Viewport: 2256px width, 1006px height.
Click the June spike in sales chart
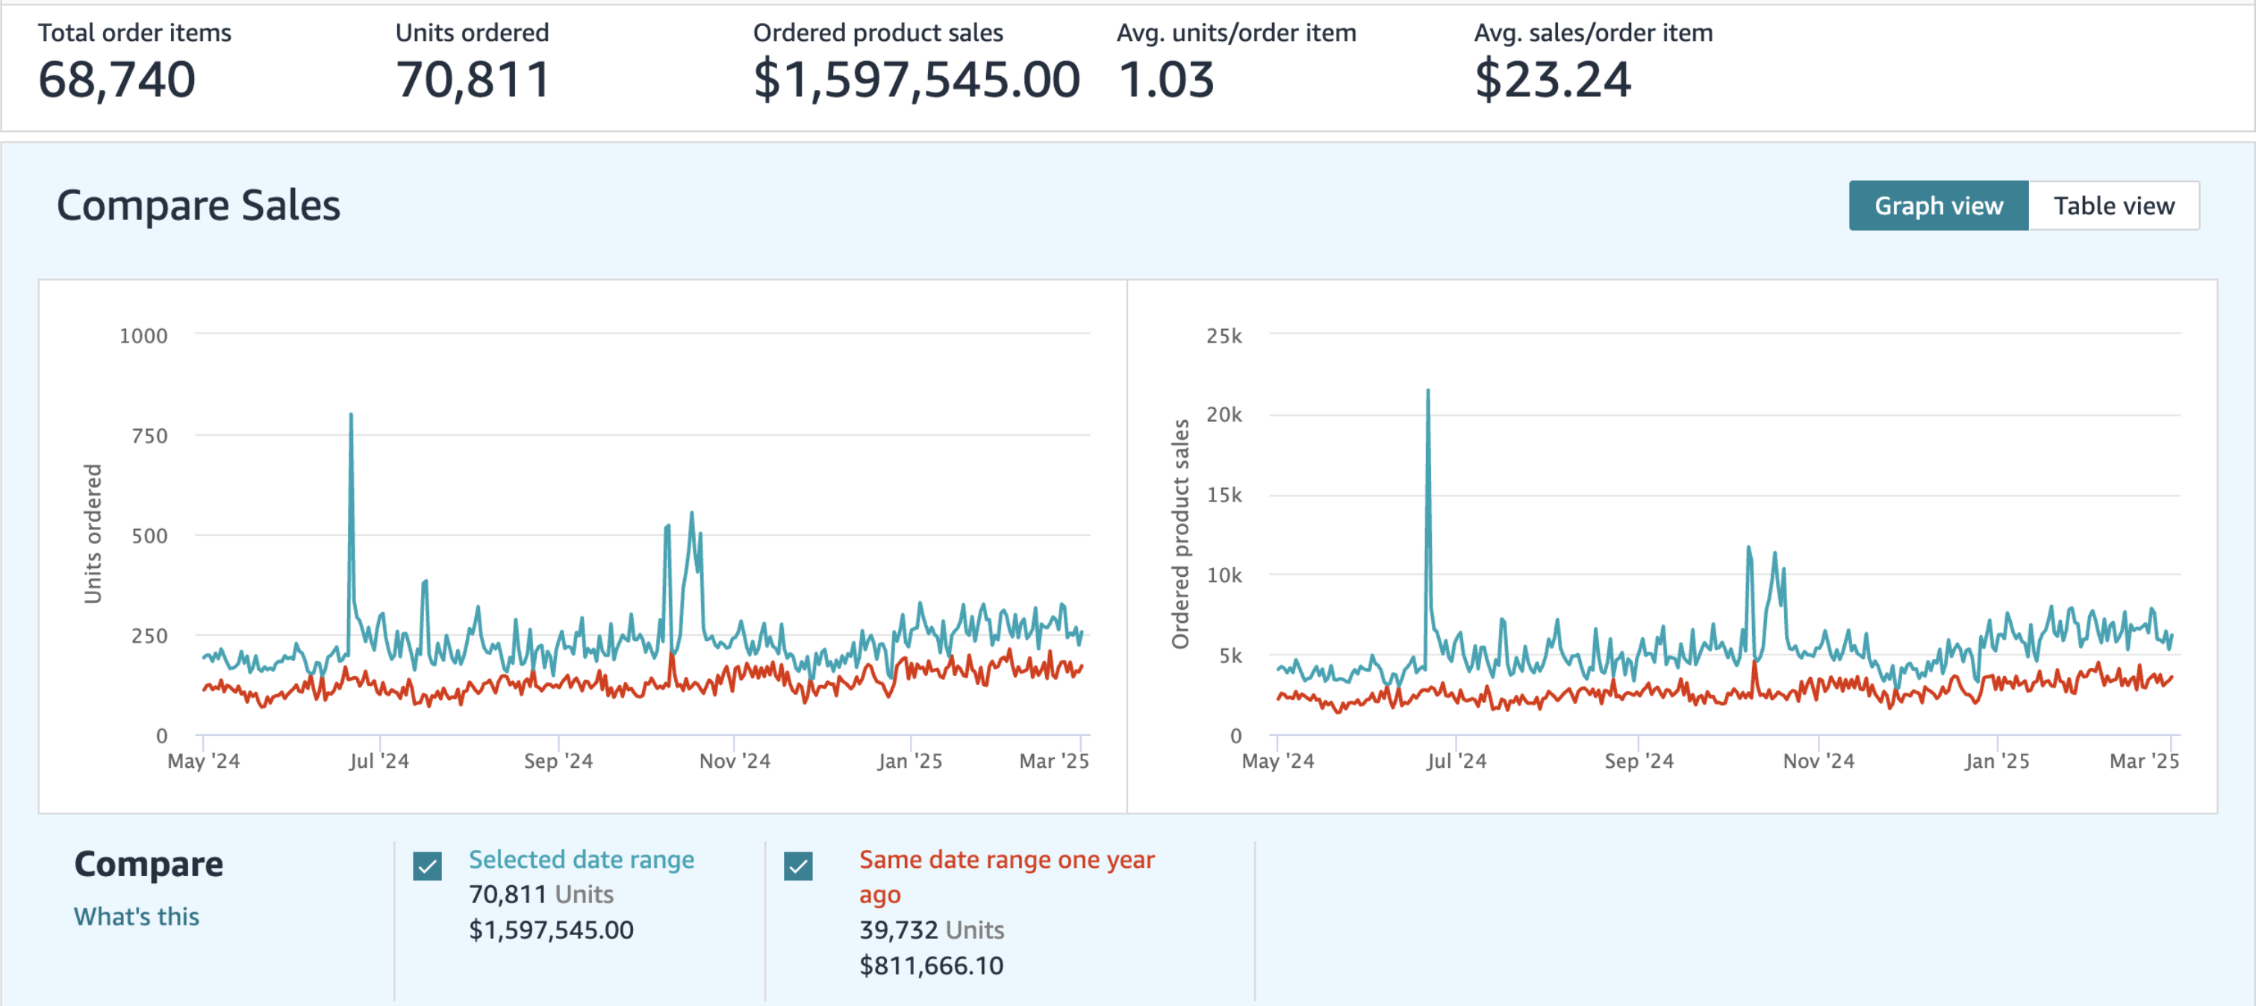coord(1427,391)
